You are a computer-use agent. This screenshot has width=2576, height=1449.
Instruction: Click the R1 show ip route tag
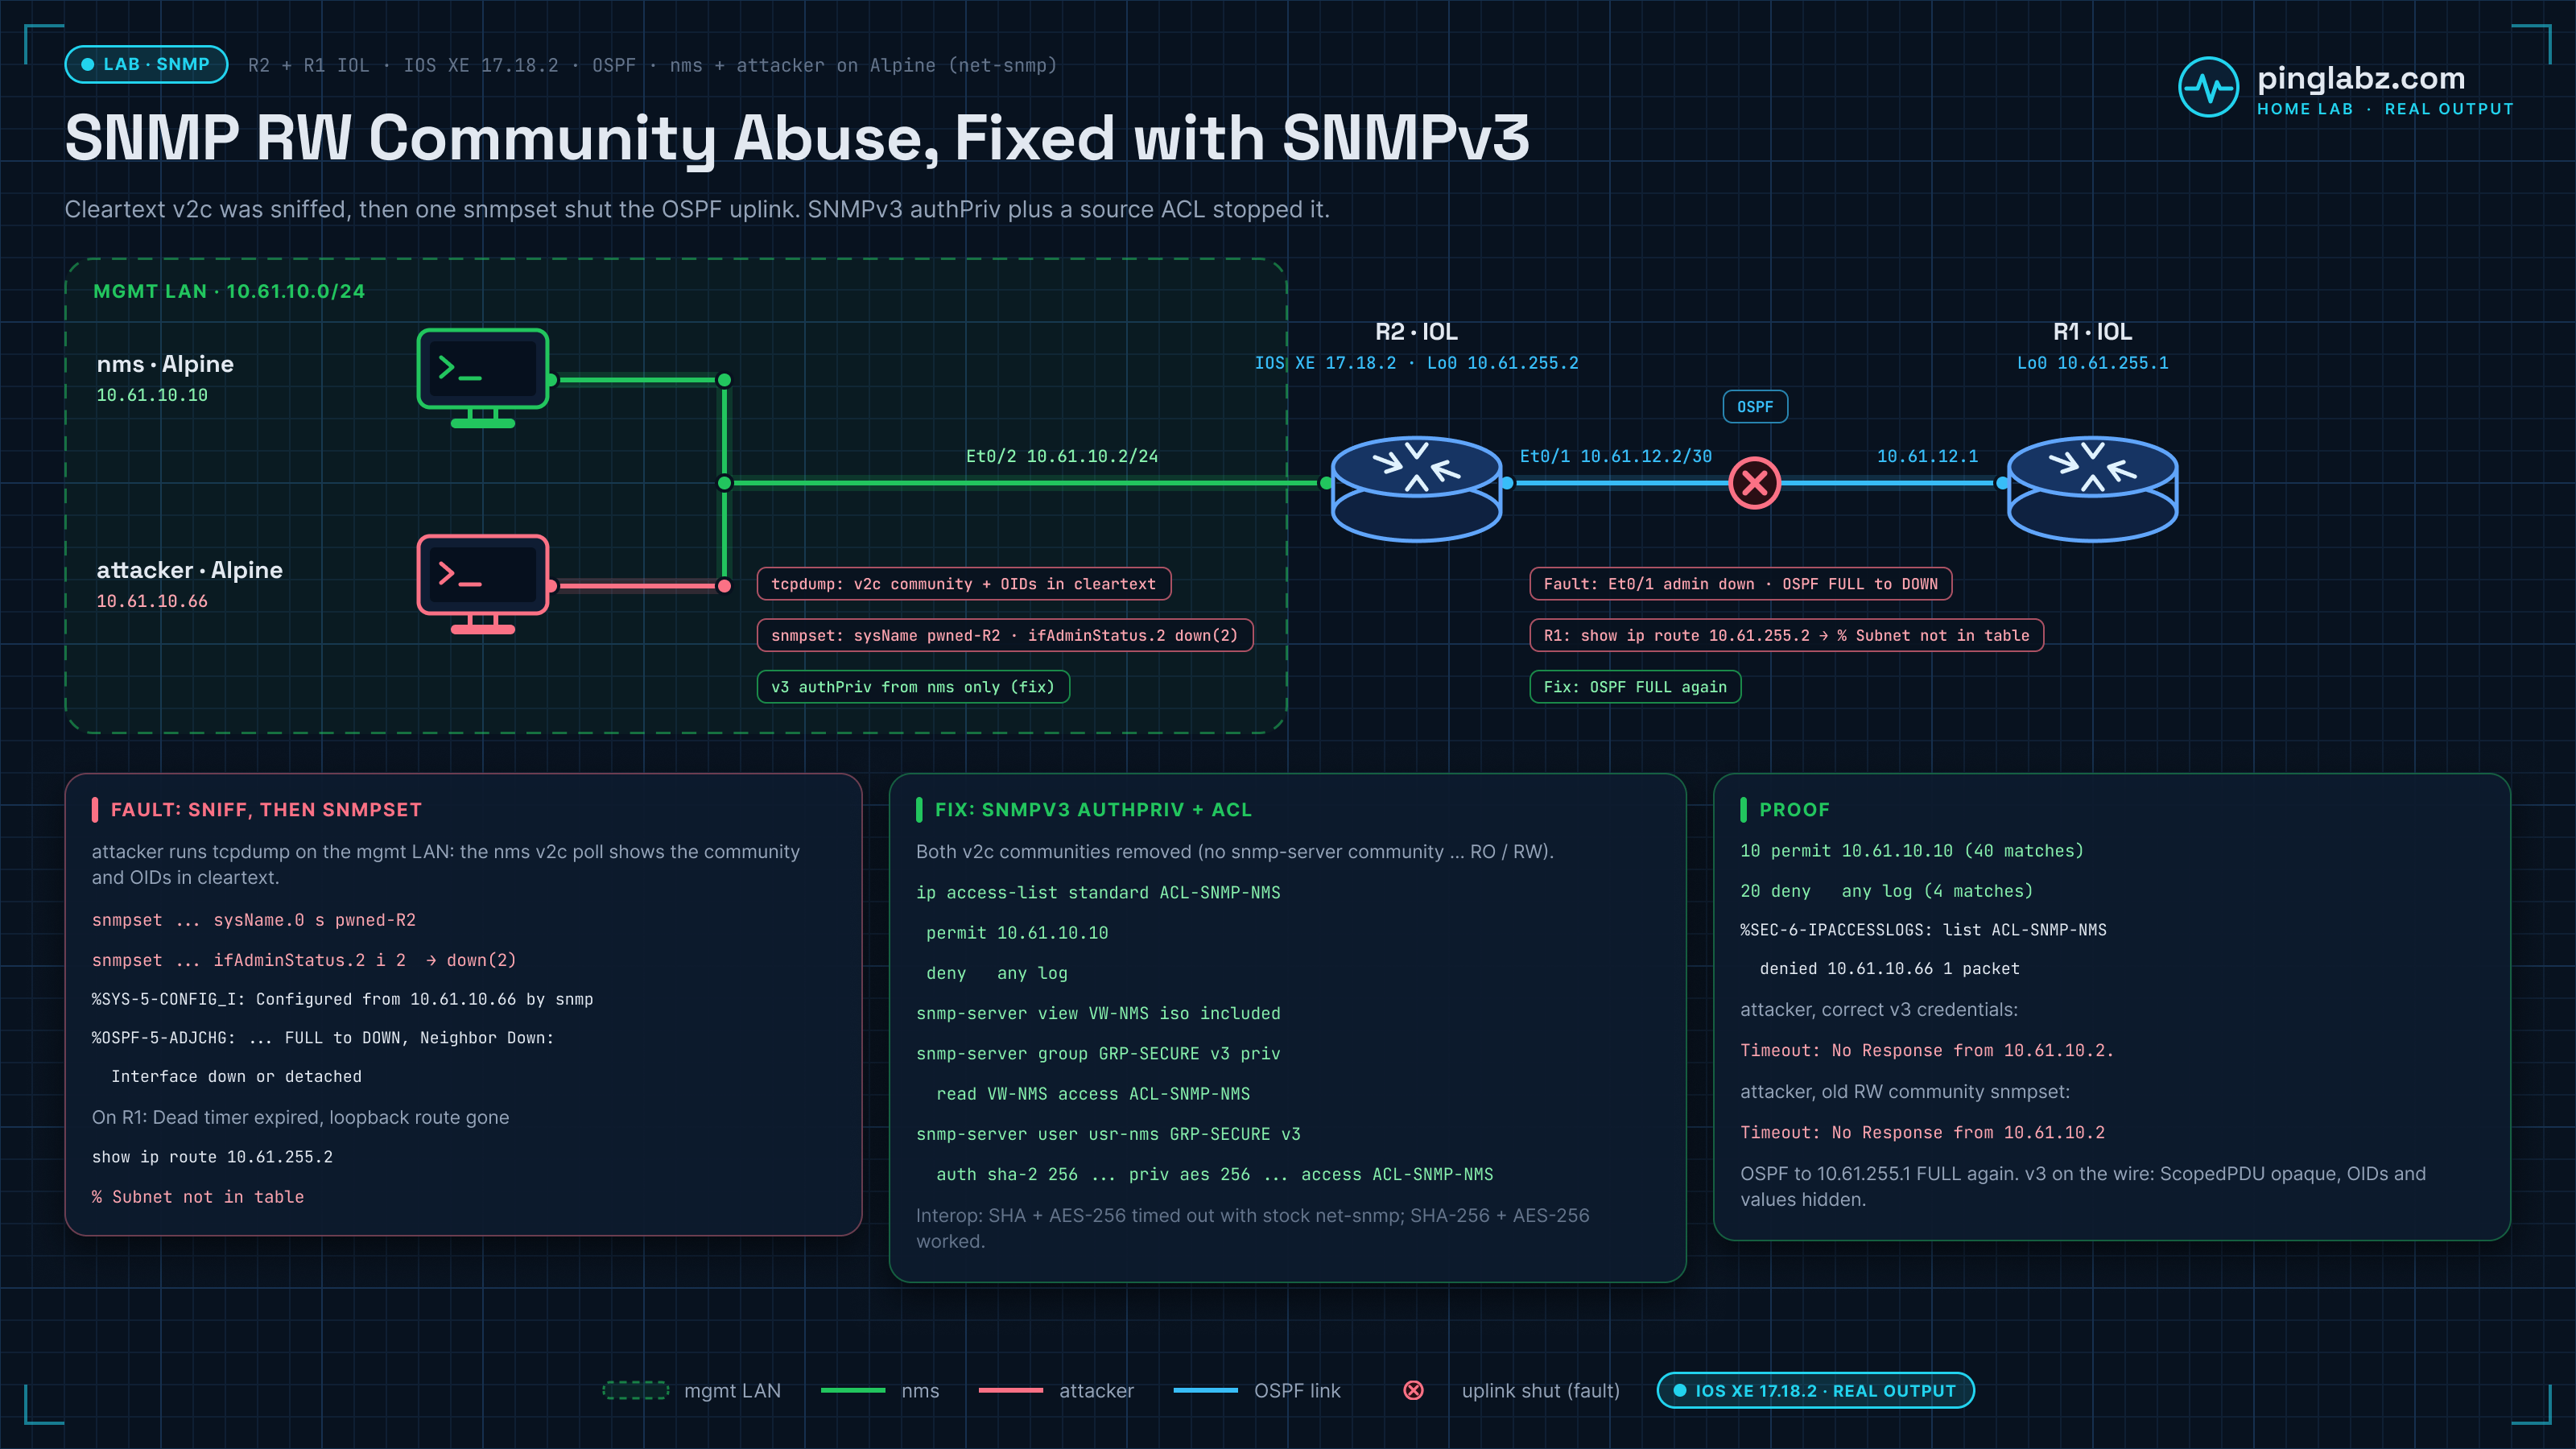pos(1786,635)
